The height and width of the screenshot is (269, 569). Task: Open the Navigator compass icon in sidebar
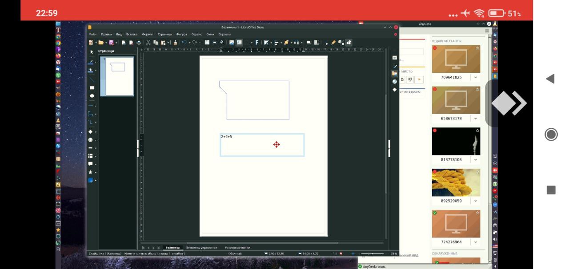[394, 81]
